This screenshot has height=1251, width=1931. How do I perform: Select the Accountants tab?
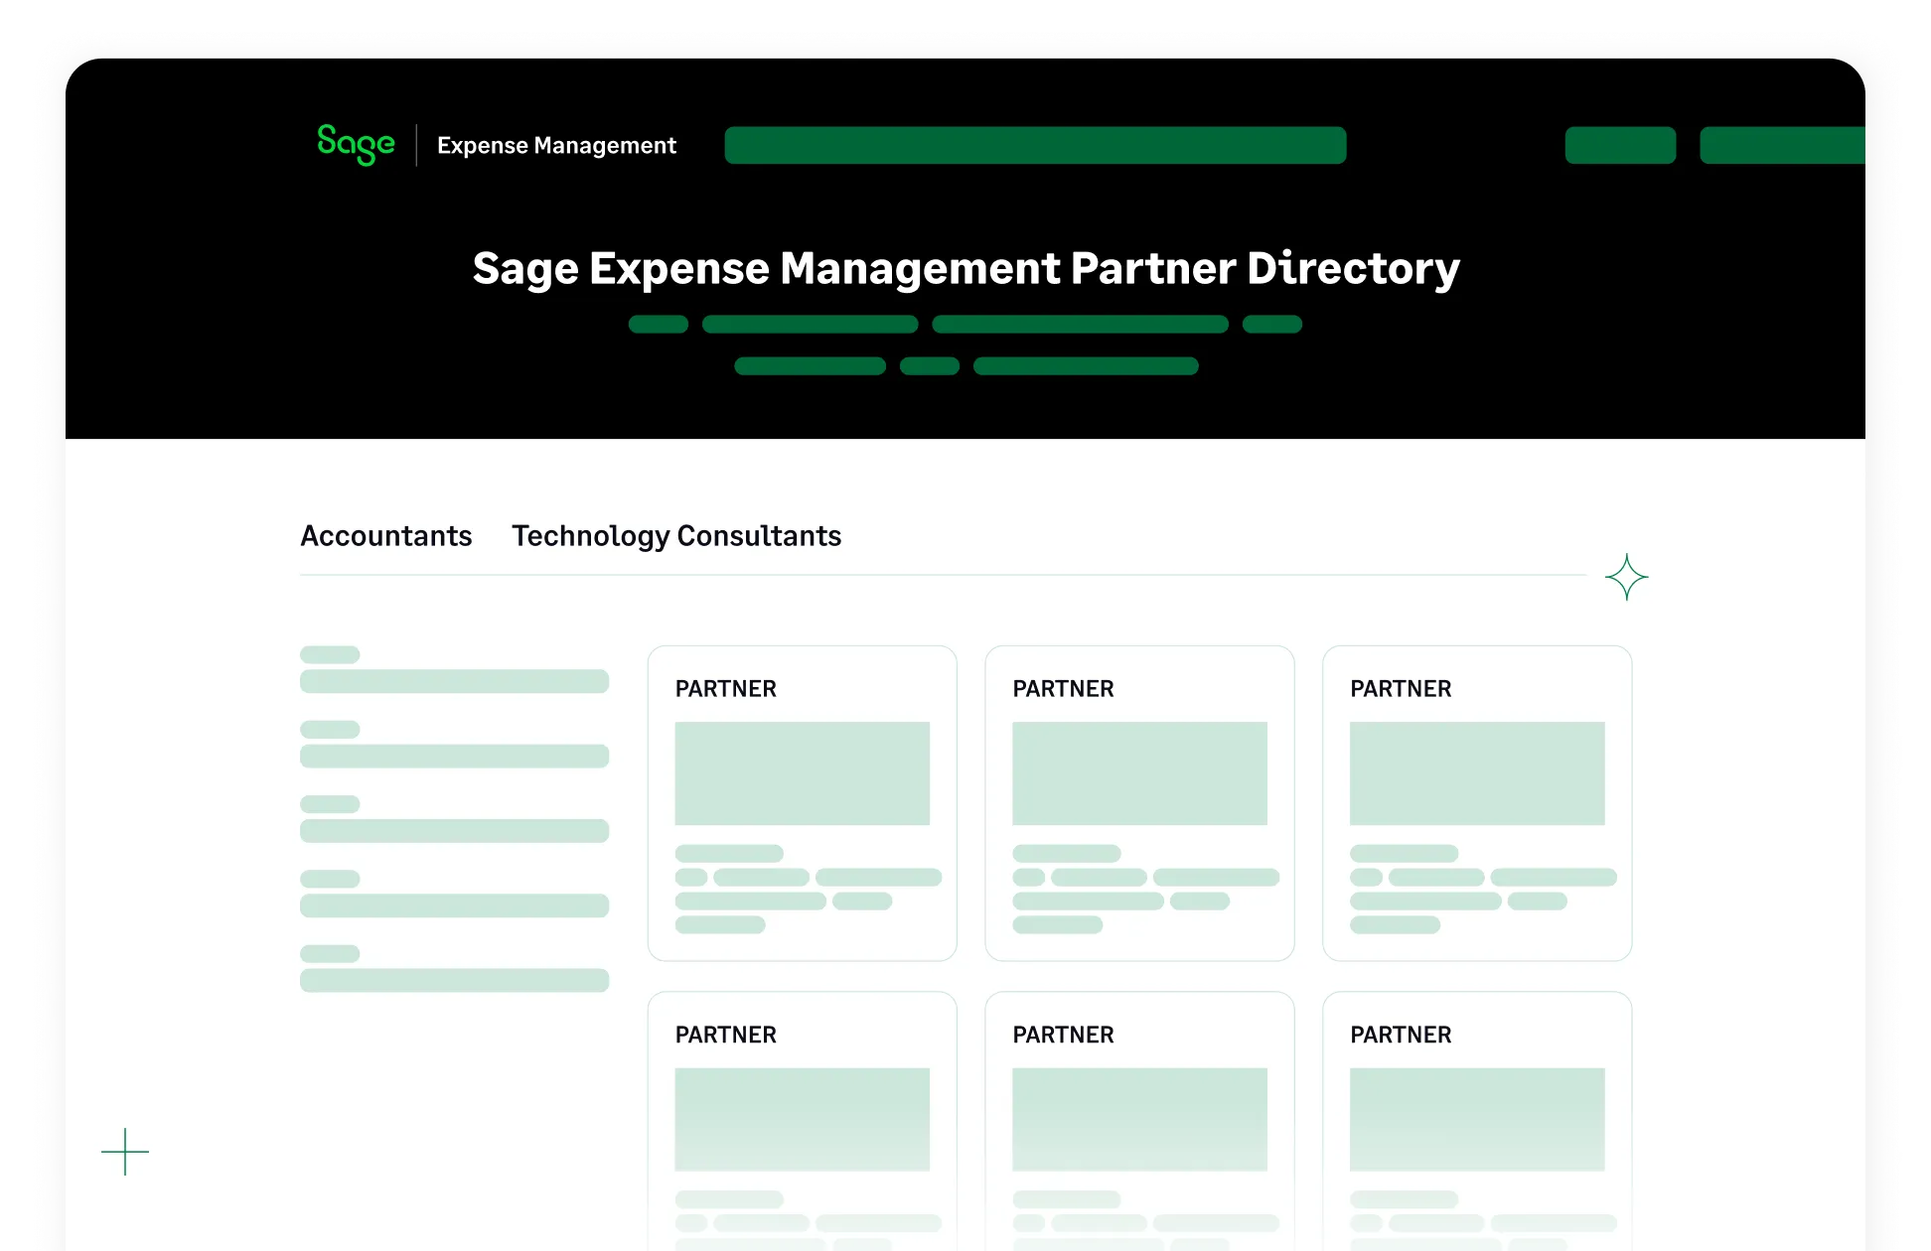click(386, 536)
